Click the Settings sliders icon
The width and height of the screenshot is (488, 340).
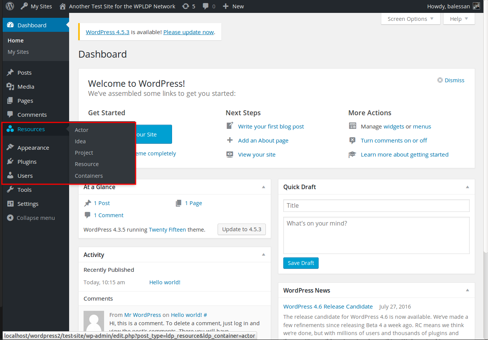[10, 204]
